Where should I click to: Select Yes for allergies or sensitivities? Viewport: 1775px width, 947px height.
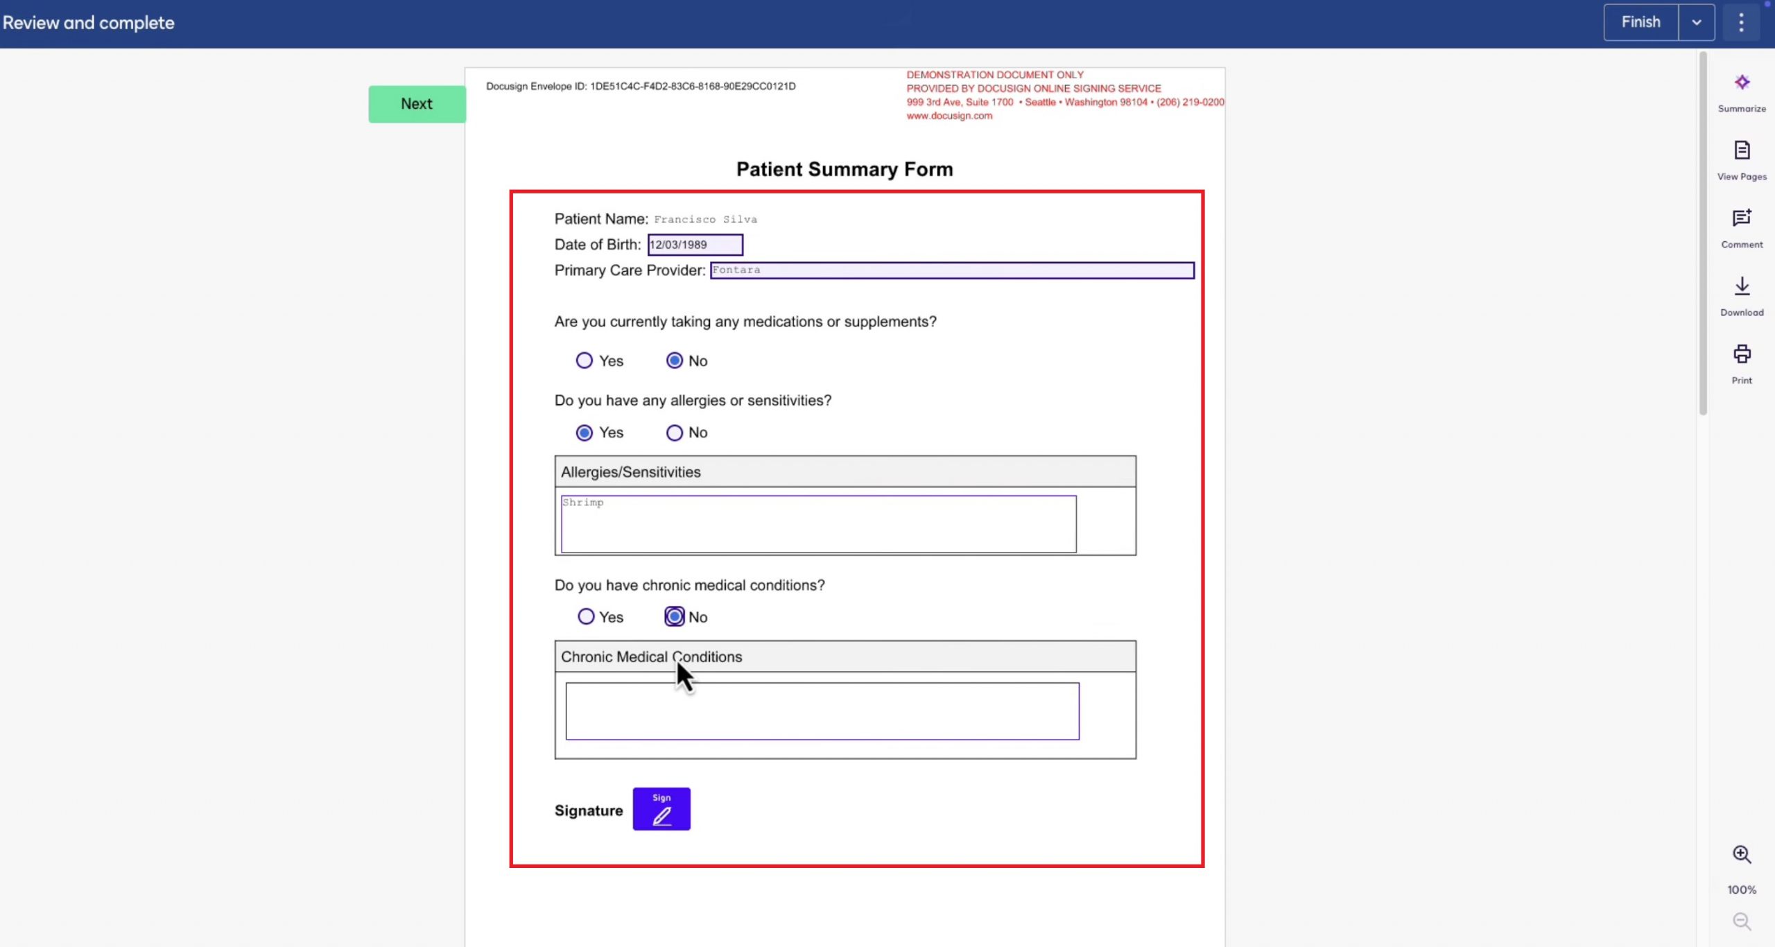click(585, 433)
